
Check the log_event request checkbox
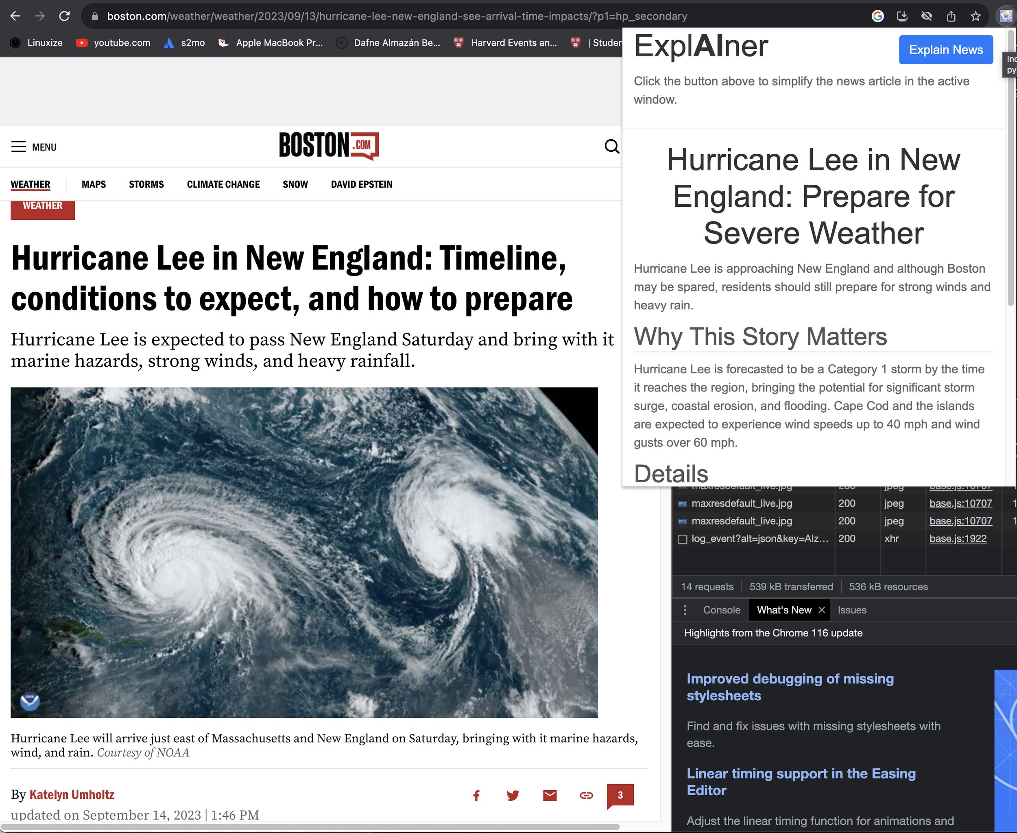point(682,539)
